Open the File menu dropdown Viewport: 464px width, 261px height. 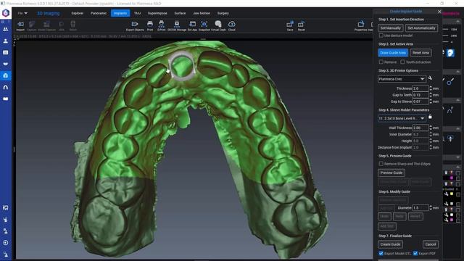22,13
